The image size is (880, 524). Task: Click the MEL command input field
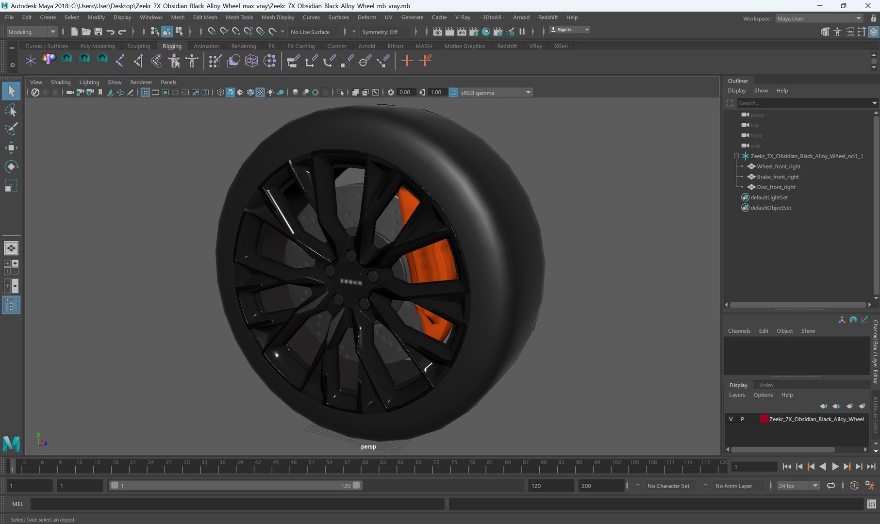click(x=237, y=504)
